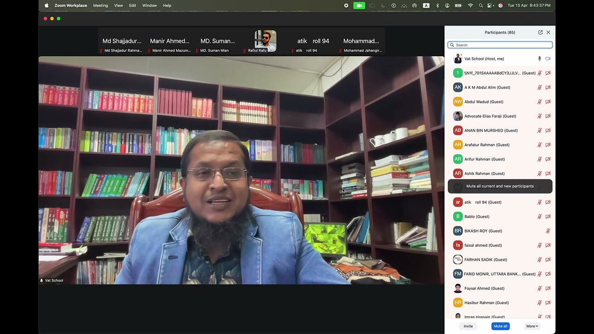Open the Meeting menu
This screenshot has height=334, width=594.
100,6
